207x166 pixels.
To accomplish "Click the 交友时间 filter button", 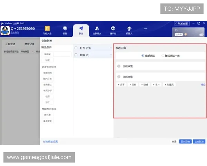I will tap(47, 73).
